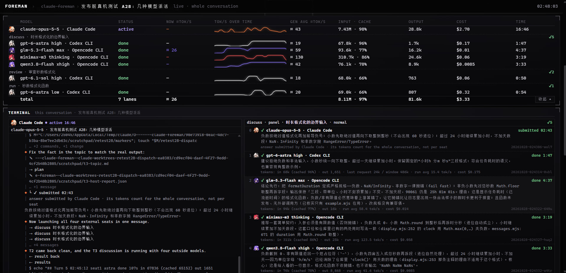The height and width of the screenshot is (273, 566).
Task: Click avatar of gpt-6-astra high panel entry
Action: pos(256,155)
